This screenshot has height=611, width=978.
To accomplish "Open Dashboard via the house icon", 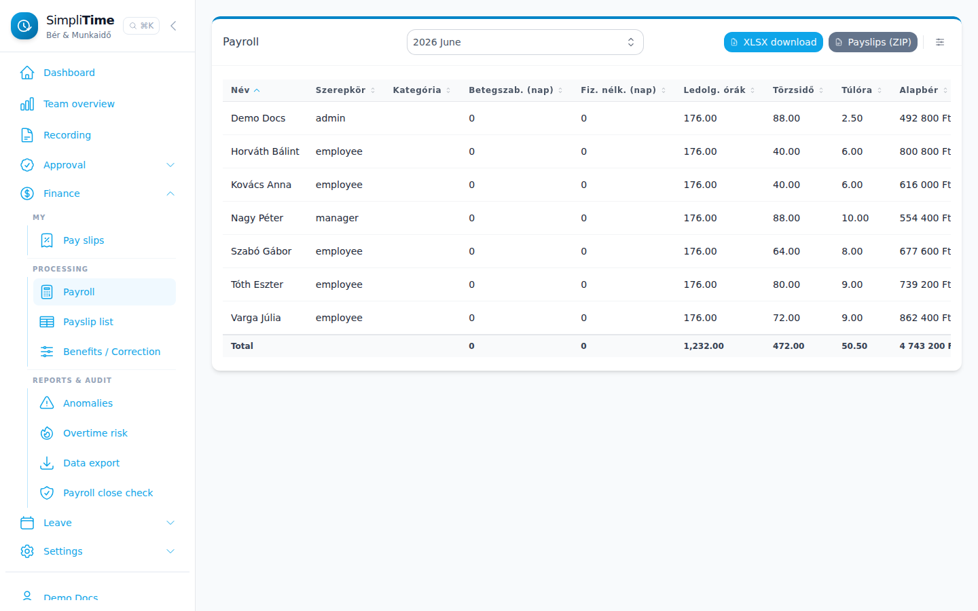I will [x=27, y=73].
